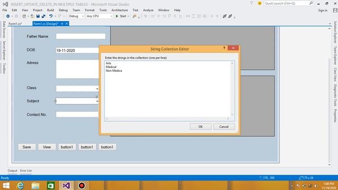
Task: Click the DOB date picker field
Action: (x=78, y=51)
